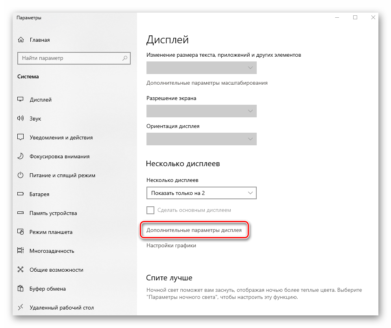
Task: Toggle the Сделать основным дисплеем checkbox
Action: click(150, 210)
